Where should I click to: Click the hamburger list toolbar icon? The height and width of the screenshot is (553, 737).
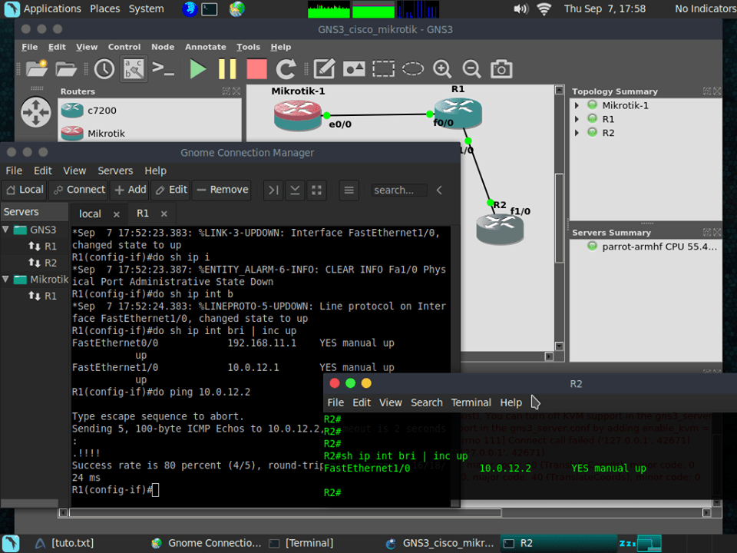[x=349, y=190]
